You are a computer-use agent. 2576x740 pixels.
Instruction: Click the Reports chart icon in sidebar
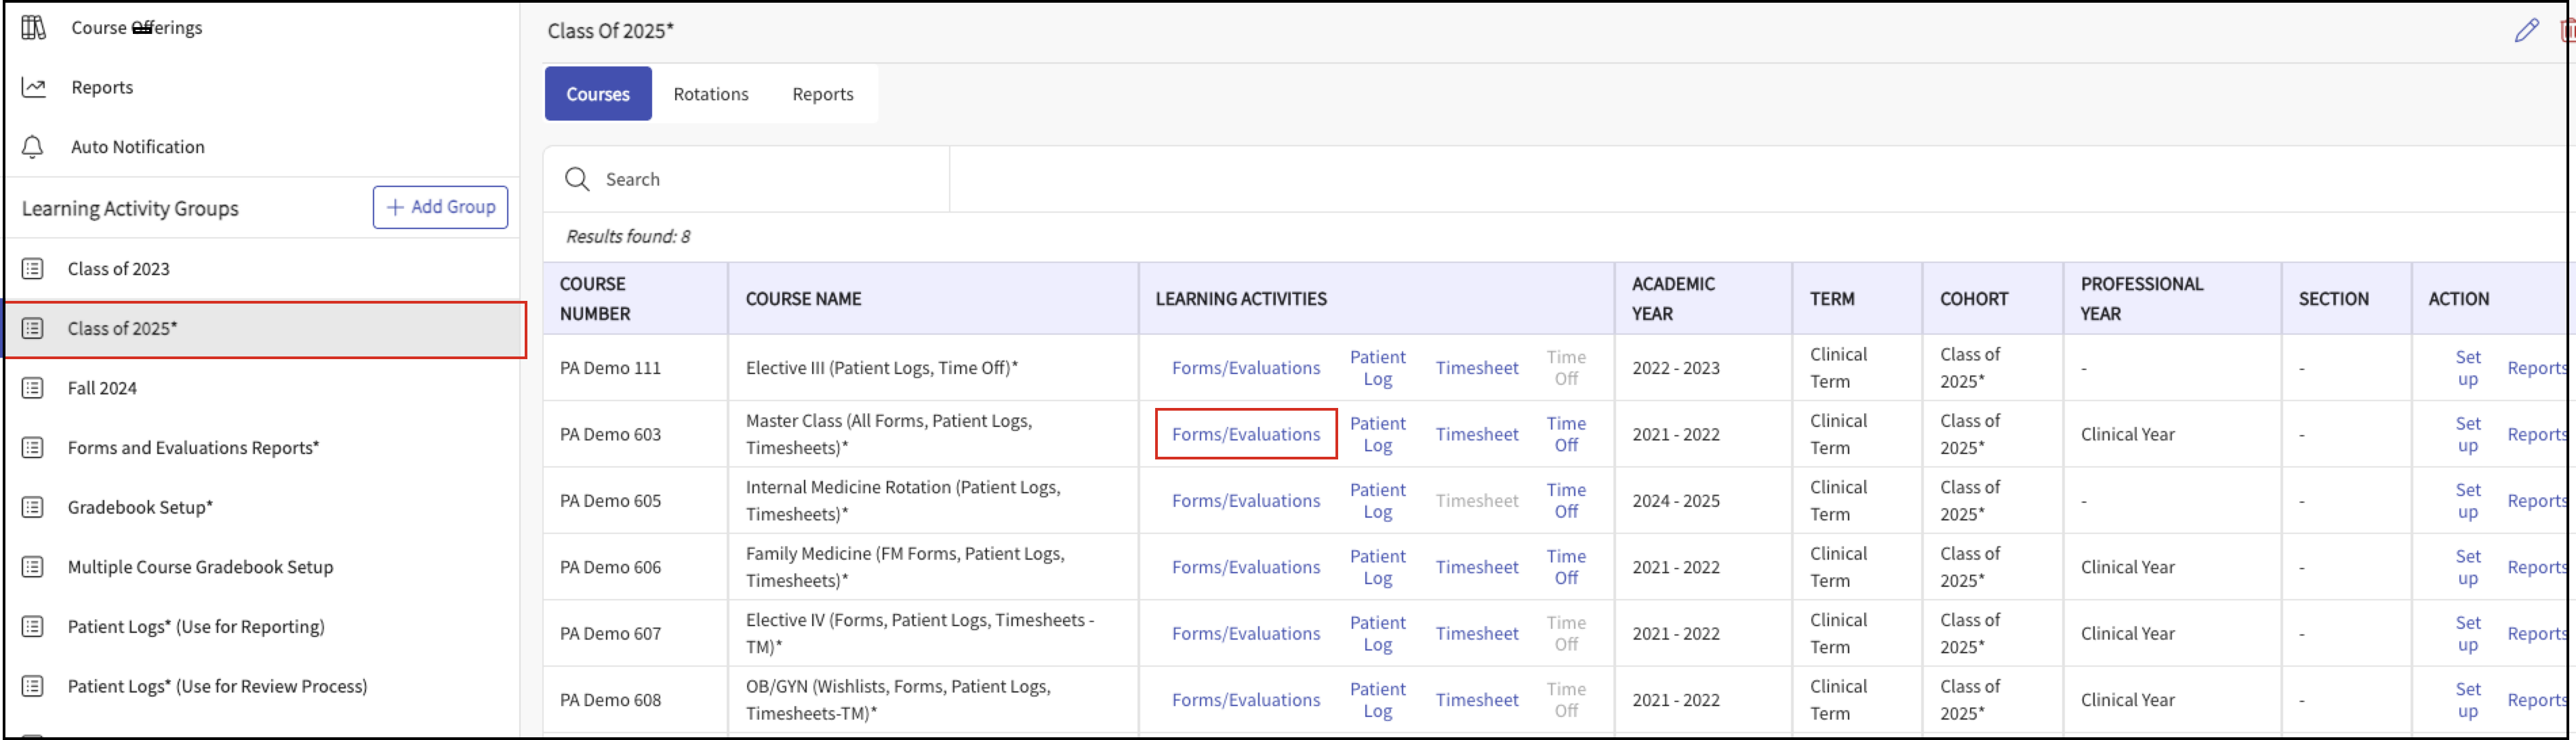(33, 87)
